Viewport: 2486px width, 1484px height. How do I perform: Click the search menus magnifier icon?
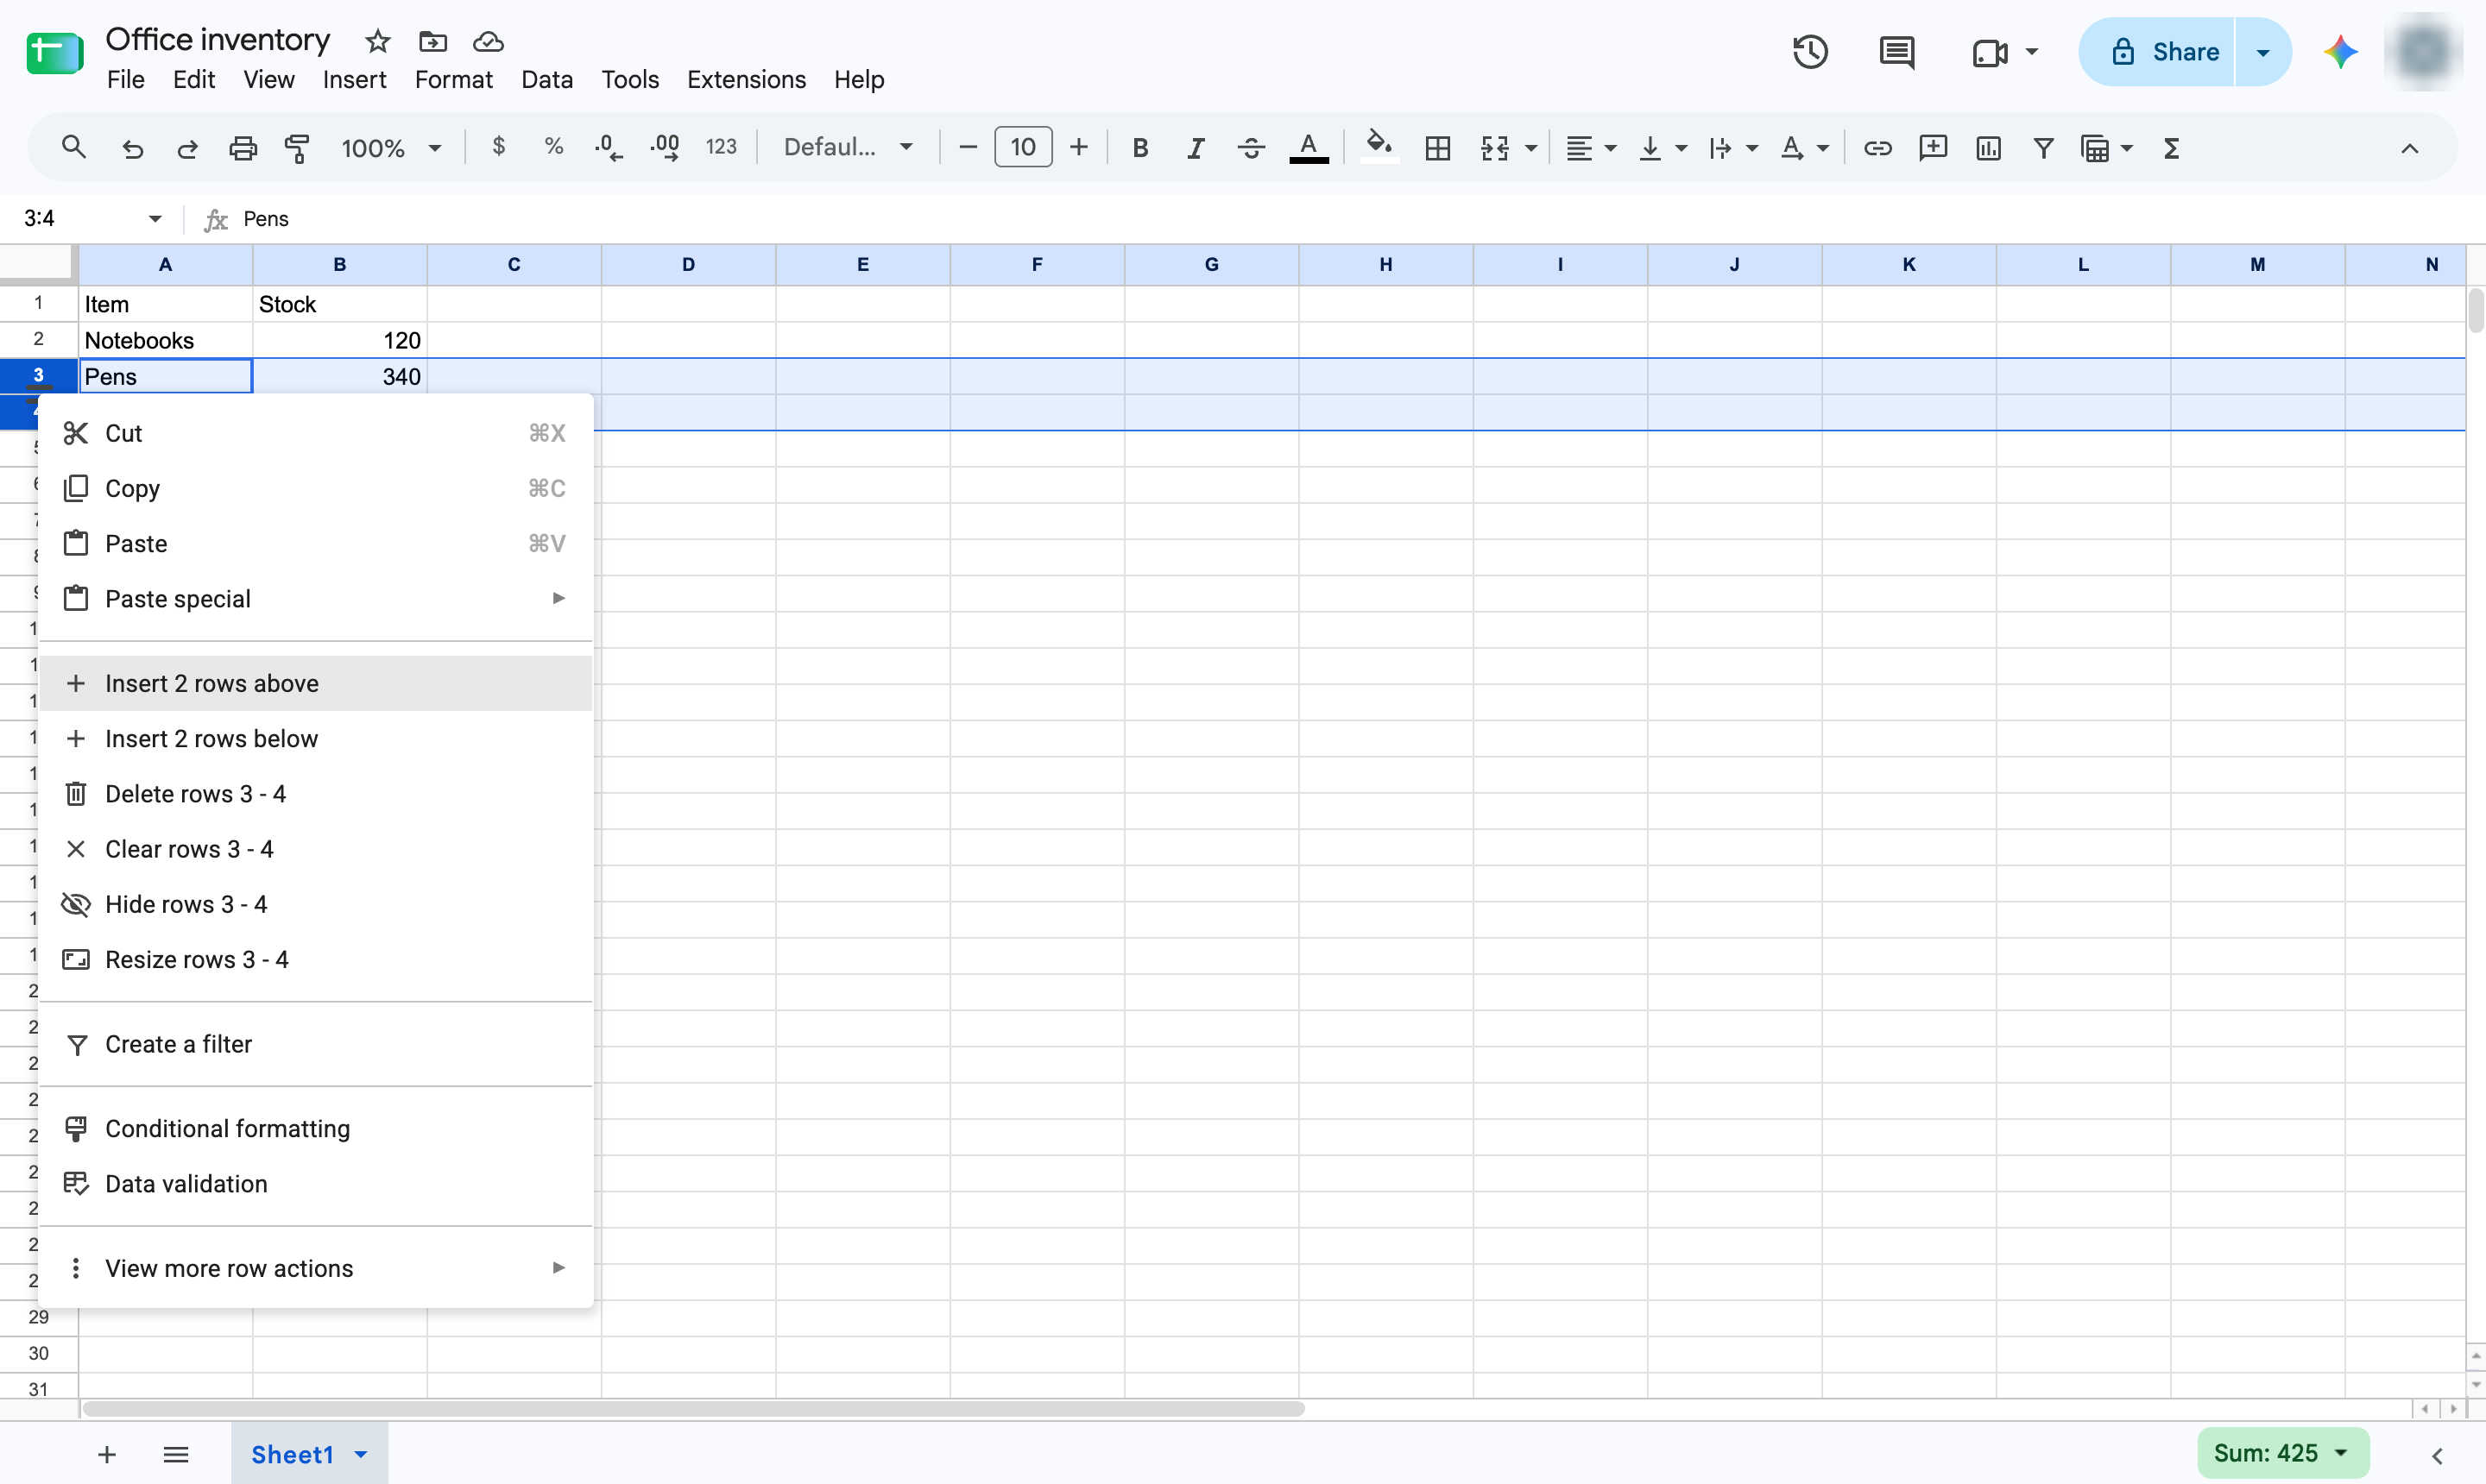click(73, 148)
